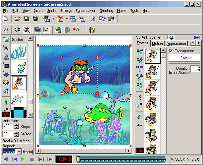Click the Add Sound sprite icon
Screen dimensions: 203x165
(x=6, y=82)
